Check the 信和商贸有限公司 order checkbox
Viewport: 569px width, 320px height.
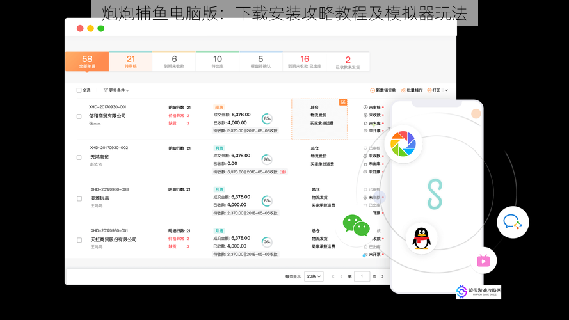tap(79, 116)
